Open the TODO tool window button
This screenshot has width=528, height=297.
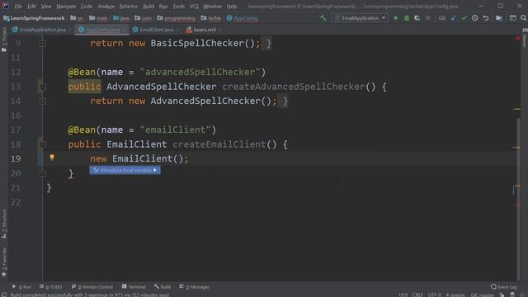click(51, 287)
